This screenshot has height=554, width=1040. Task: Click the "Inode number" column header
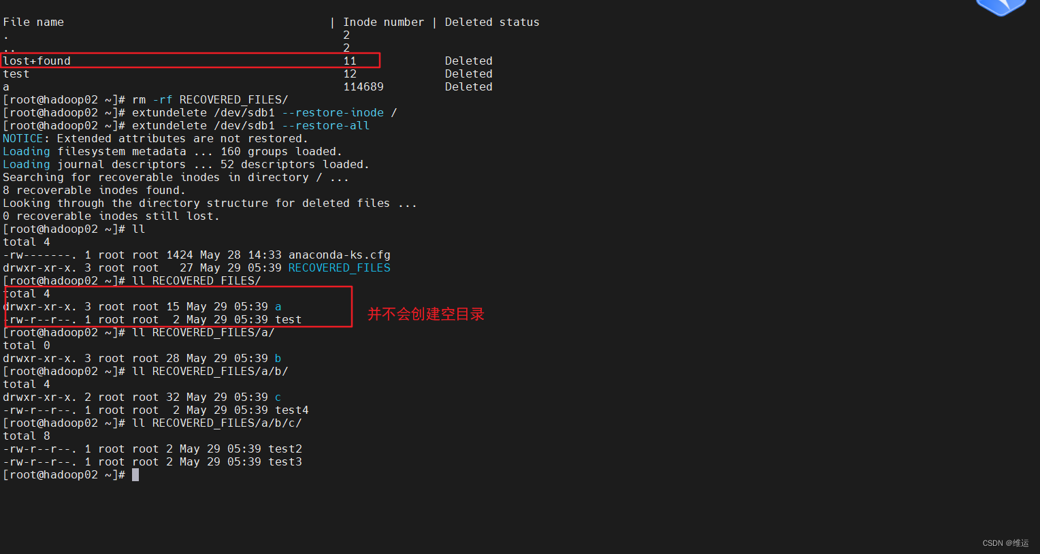(x=383, y=22)
